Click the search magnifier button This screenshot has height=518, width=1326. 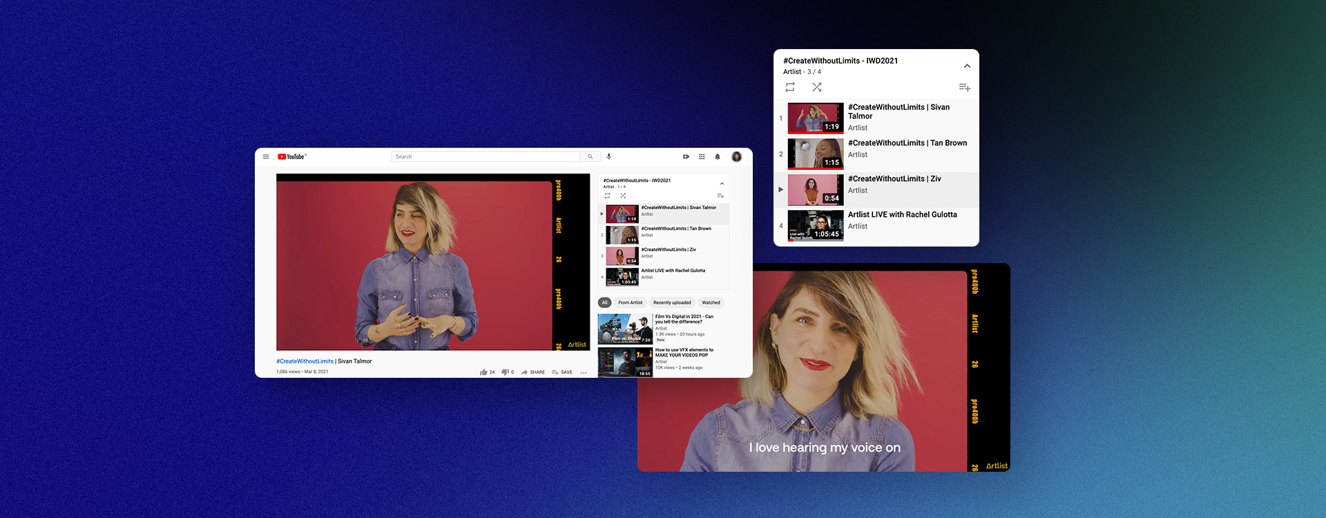click(x=590, y=157)
